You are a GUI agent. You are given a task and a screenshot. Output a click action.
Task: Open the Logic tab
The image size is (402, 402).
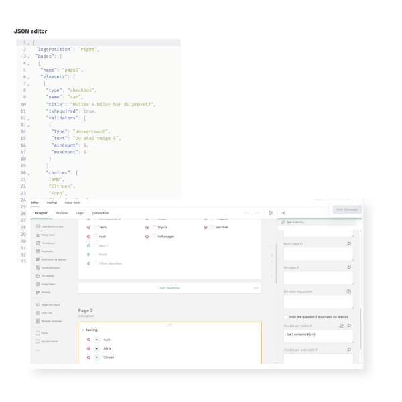point(80,213)
